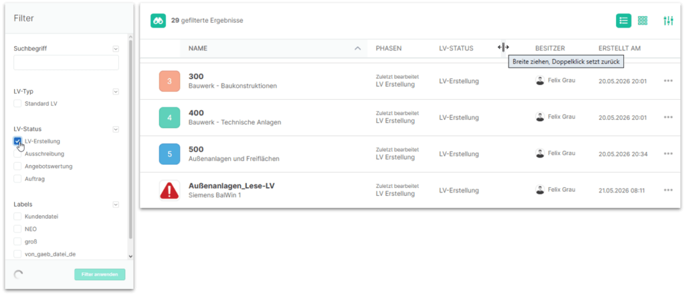Open the orange number 3 LV icon
Screen dimensions: 685x295
(169, 82)
